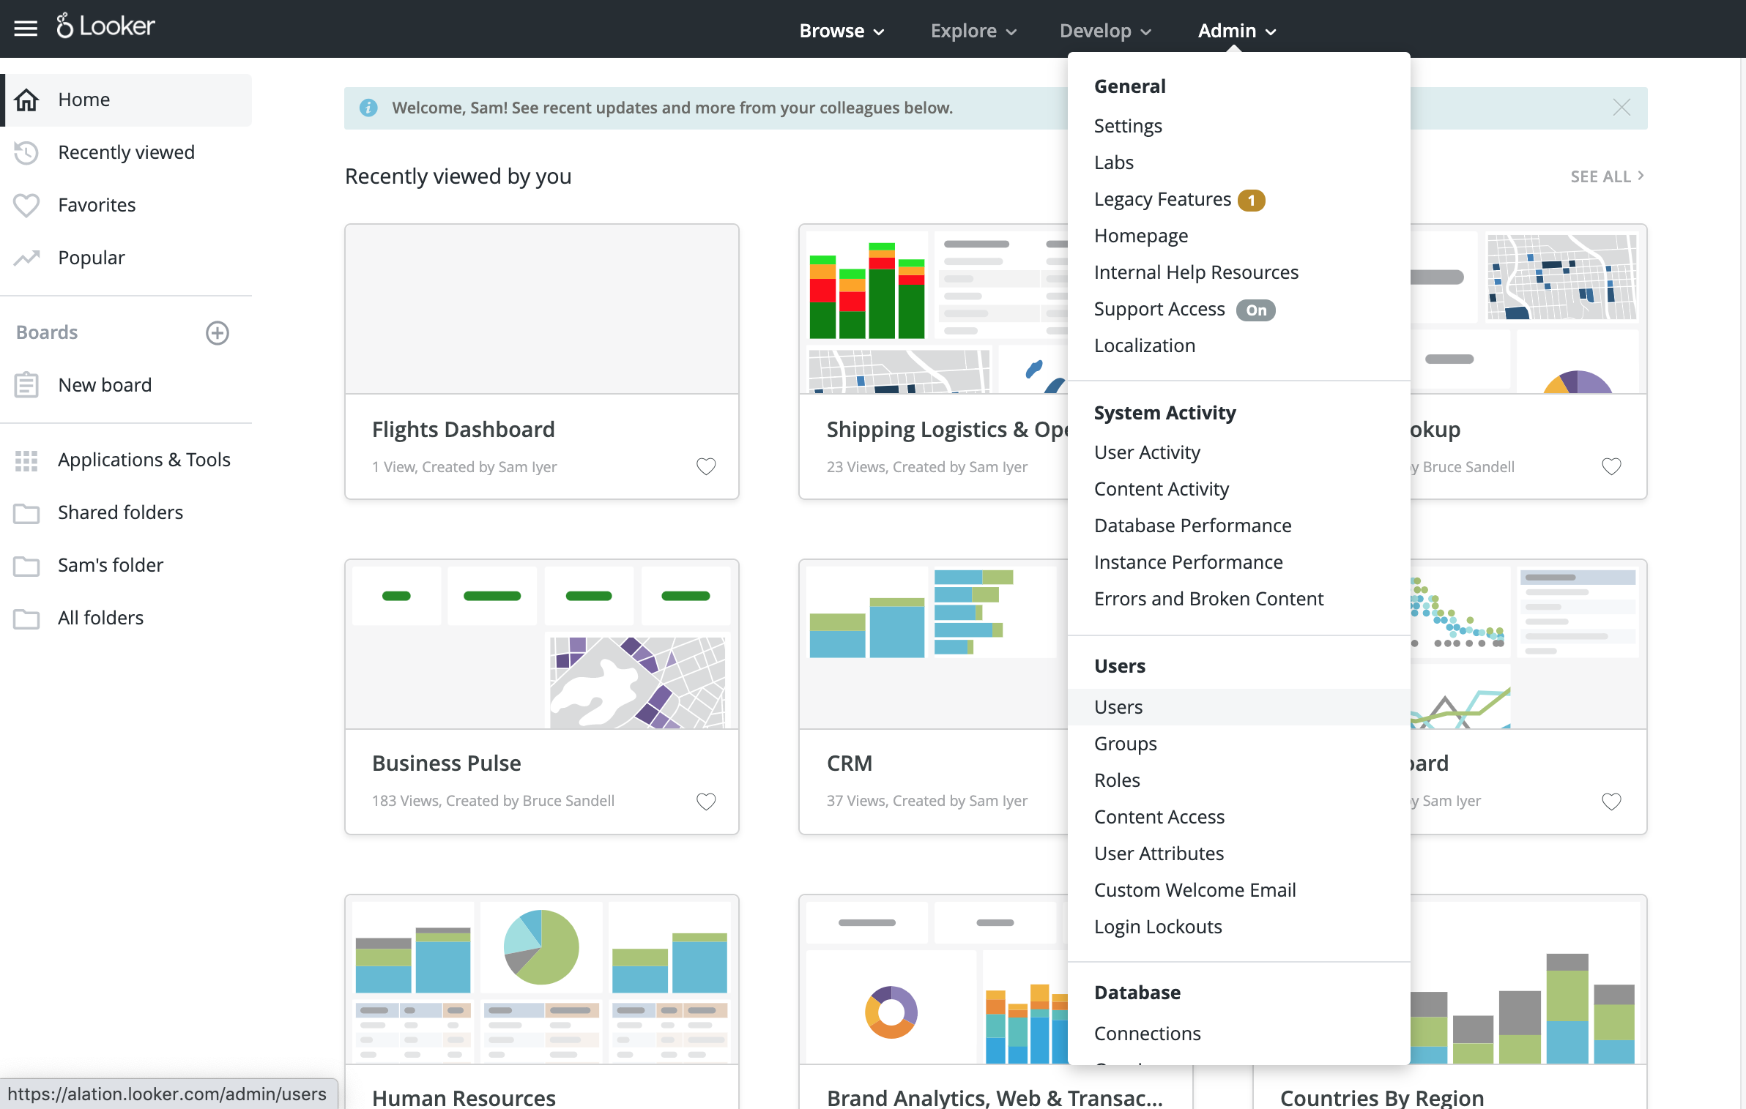Dismiss the welcome banner with X
1746x1109 pixels.
pos(1621,108)
